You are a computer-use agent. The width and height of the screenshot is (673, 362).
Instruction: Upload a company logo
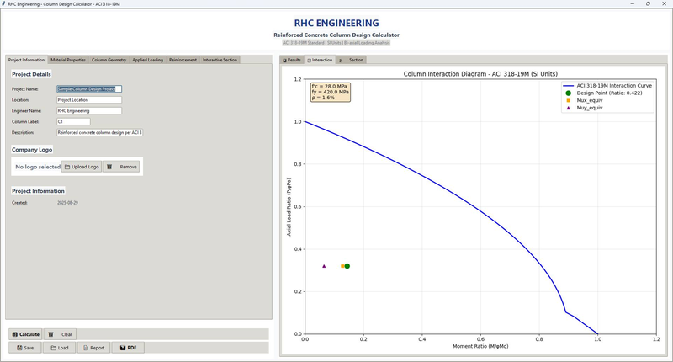point(82,167)
